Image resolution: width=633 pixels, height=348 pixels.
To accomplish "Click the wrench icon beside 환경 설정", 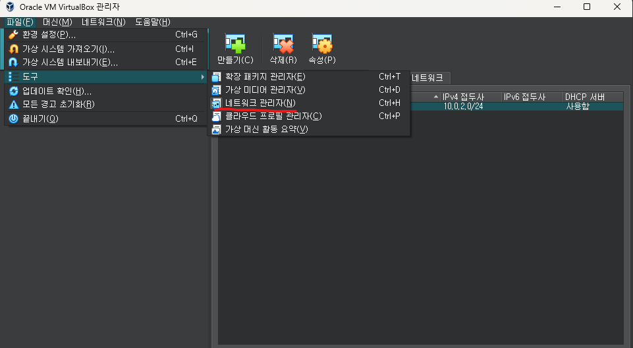I will [13, 35].
